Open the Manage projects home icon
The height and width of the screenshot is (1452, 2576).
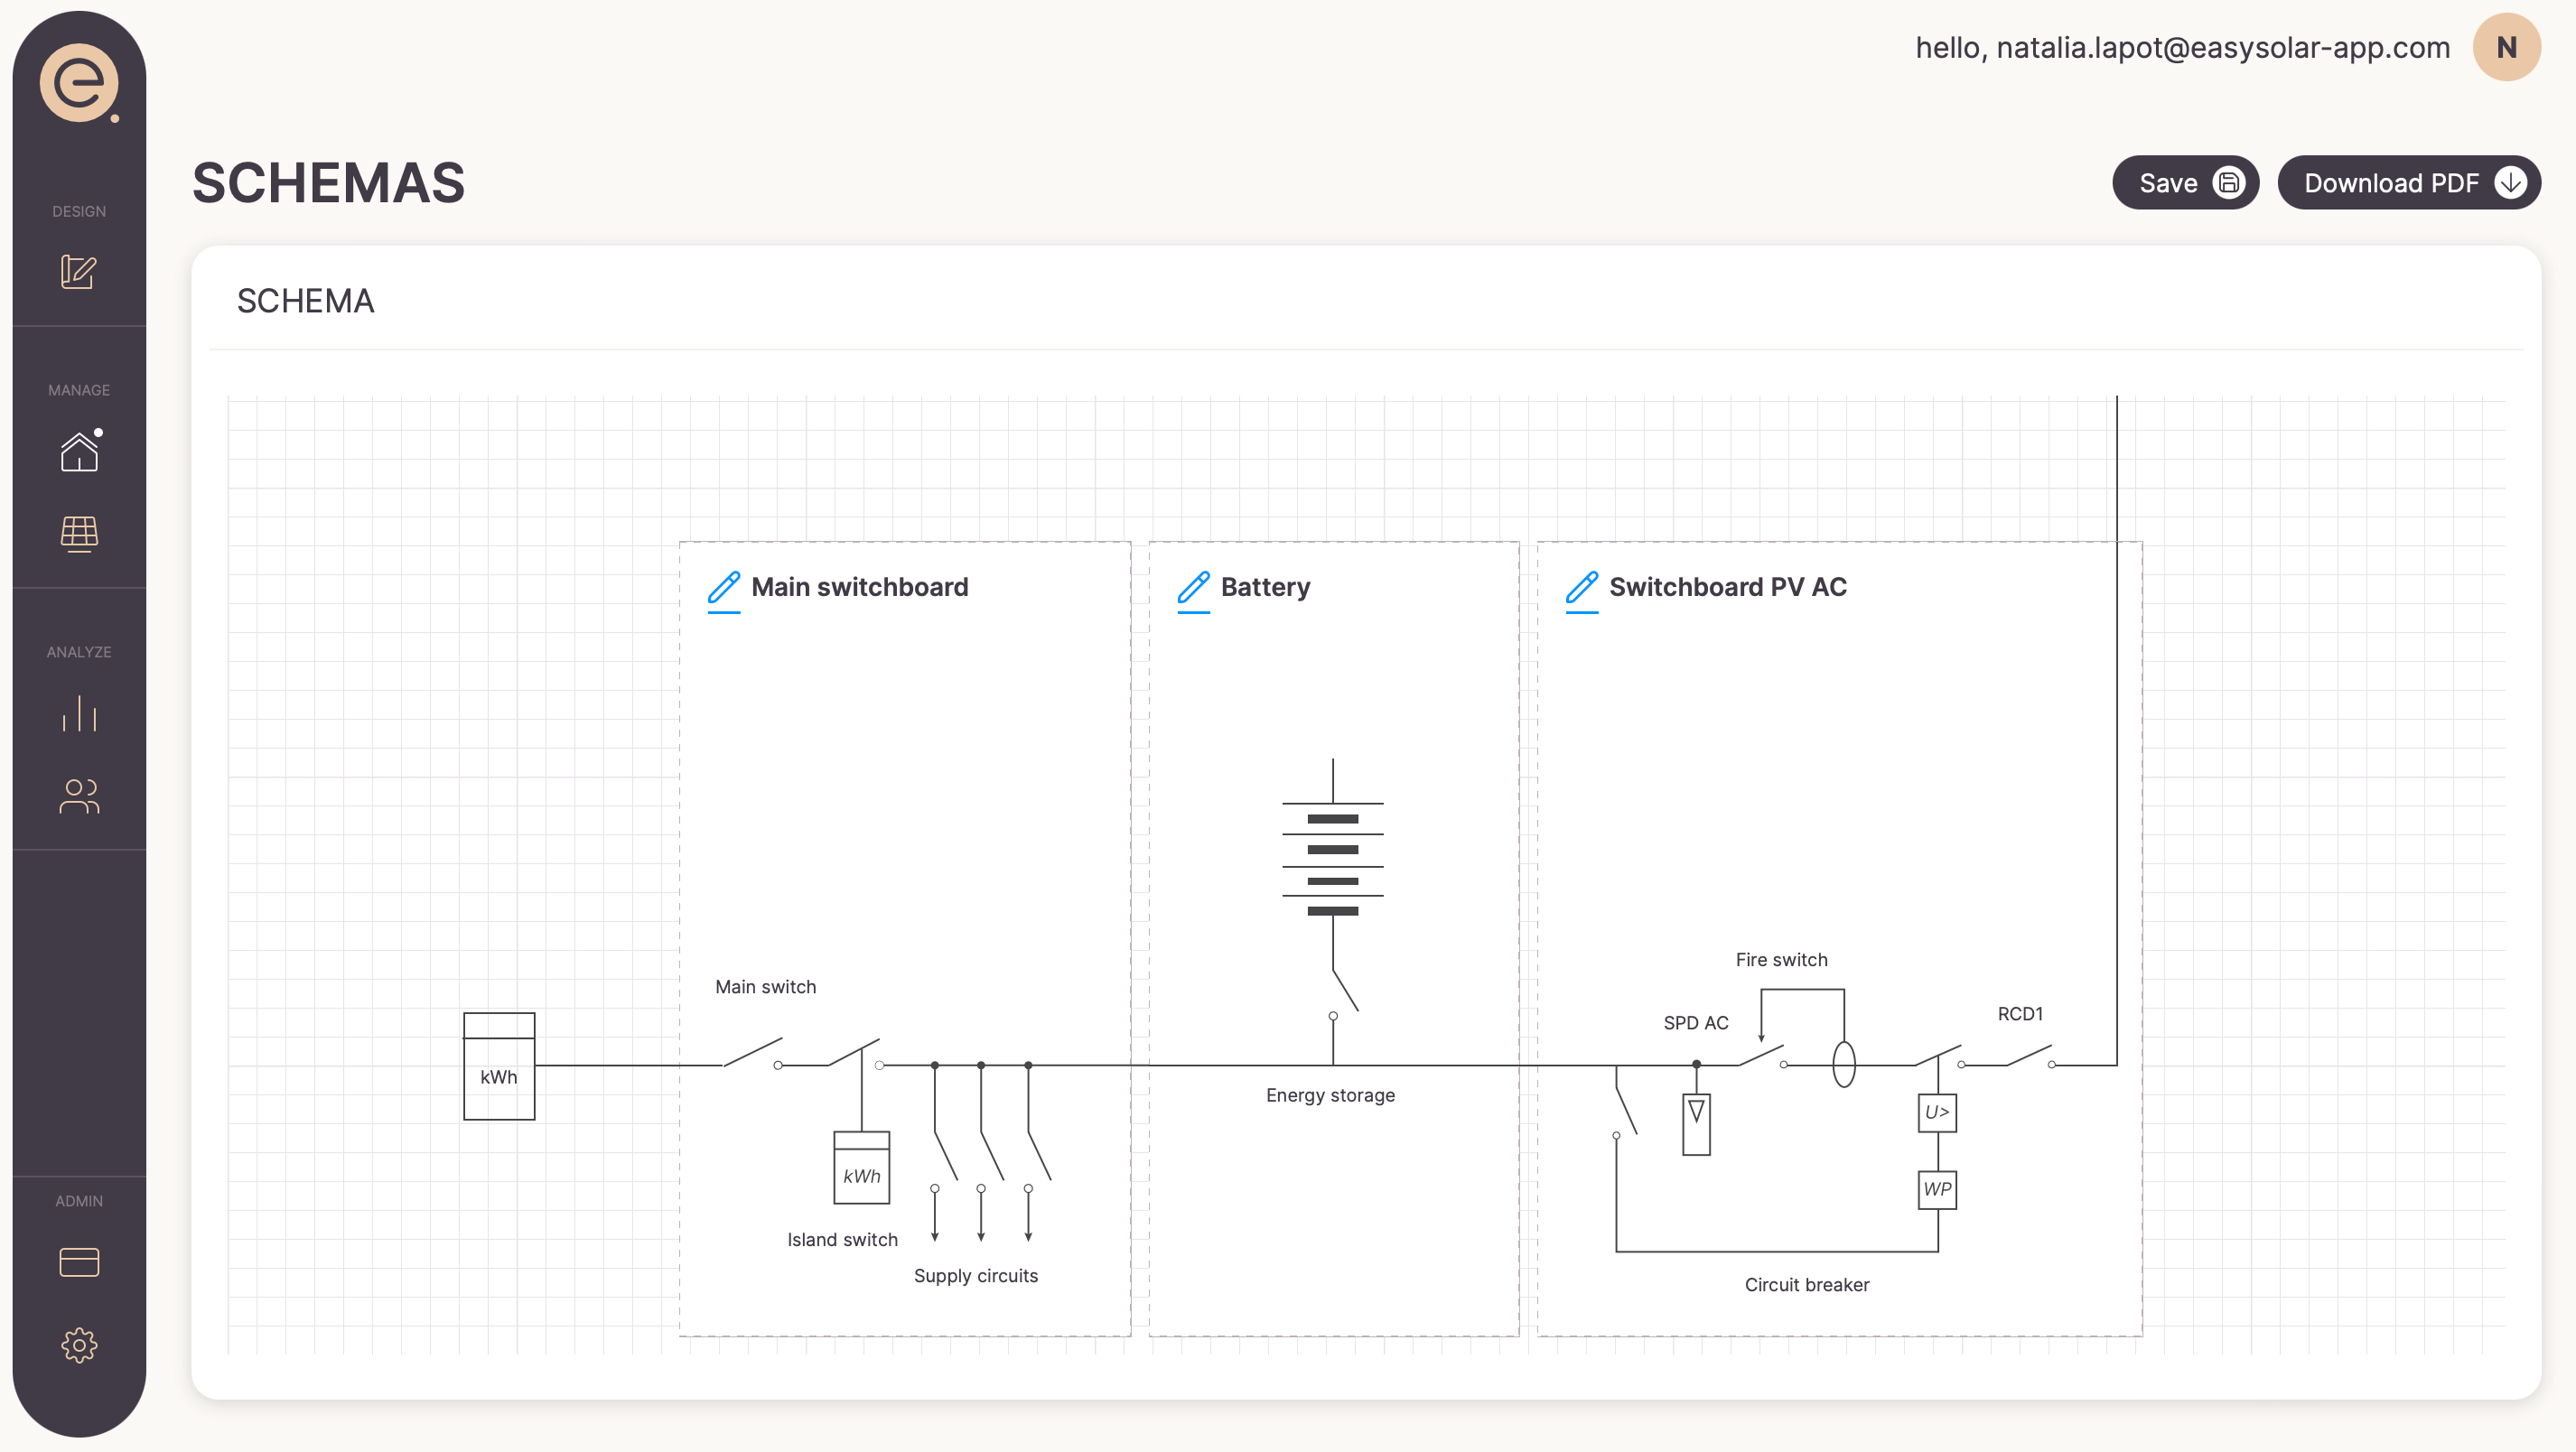(79, 453)
